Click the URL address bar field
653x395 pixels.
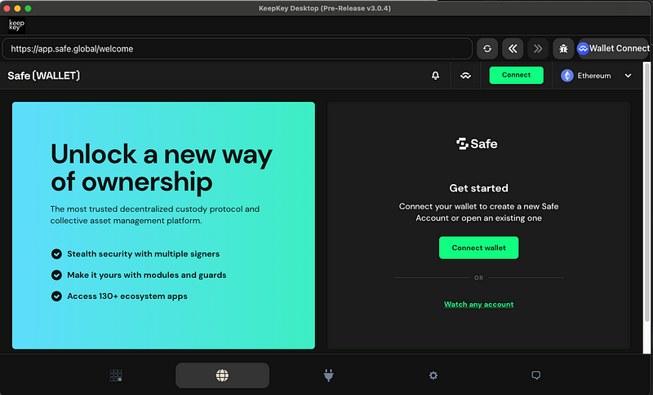coord(238,49)
